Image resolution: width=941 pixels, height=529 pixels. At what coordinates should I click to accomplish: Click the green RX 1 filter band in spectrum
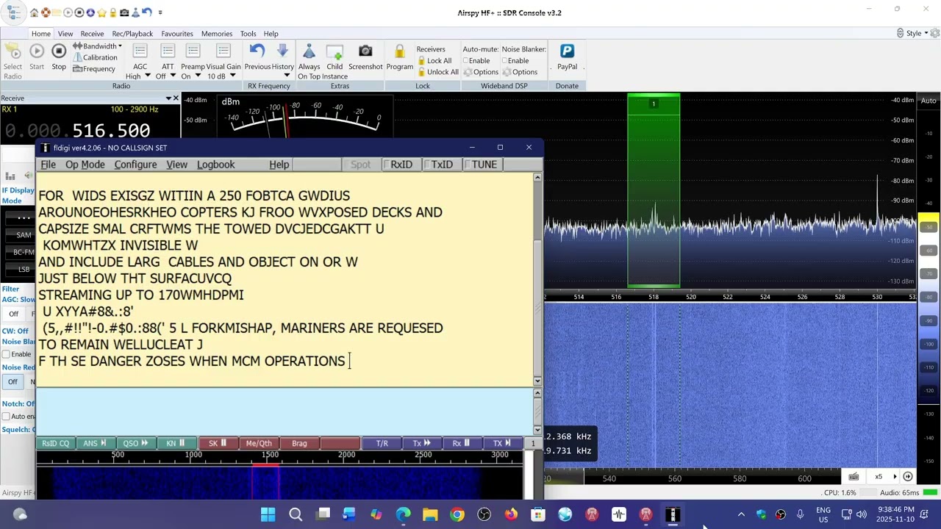654,191
